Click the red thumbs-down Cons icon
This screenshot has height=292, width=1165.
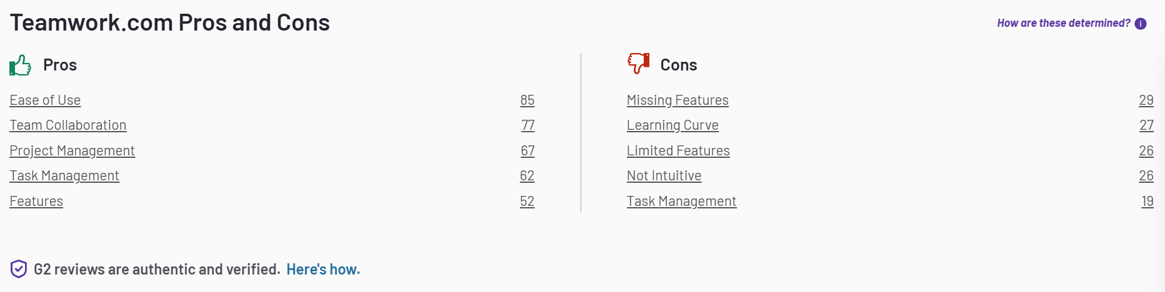tap(638, 63)
